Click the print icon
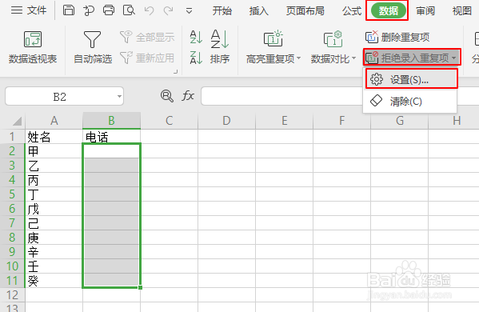 [x=109, y=10]
